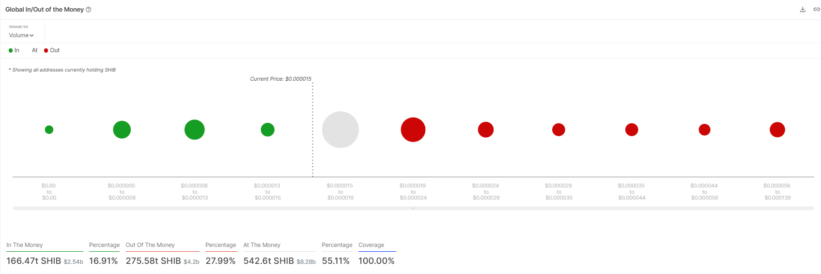
Task: Open the Volume parameter dropdown
Action: pos(21,35)
